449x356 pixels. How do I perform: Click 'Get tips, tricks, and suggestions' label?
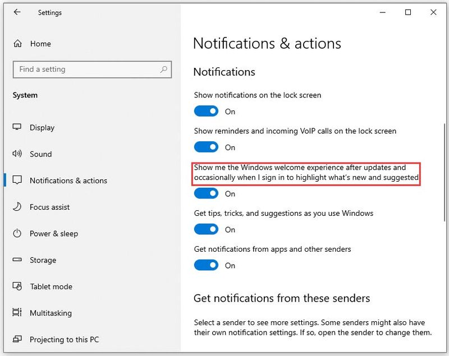(283, 213)
